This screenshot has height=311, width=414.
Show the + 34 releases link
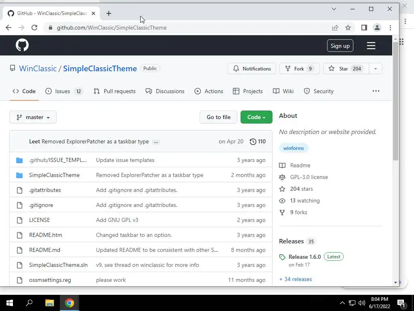coord(296,279)
